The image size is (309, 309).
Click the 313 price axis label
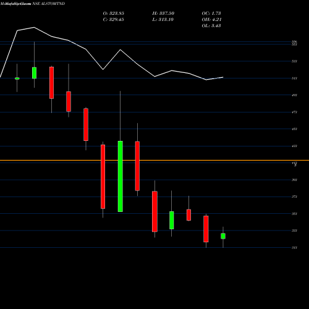pyautogui.click(x=294, y=248)
